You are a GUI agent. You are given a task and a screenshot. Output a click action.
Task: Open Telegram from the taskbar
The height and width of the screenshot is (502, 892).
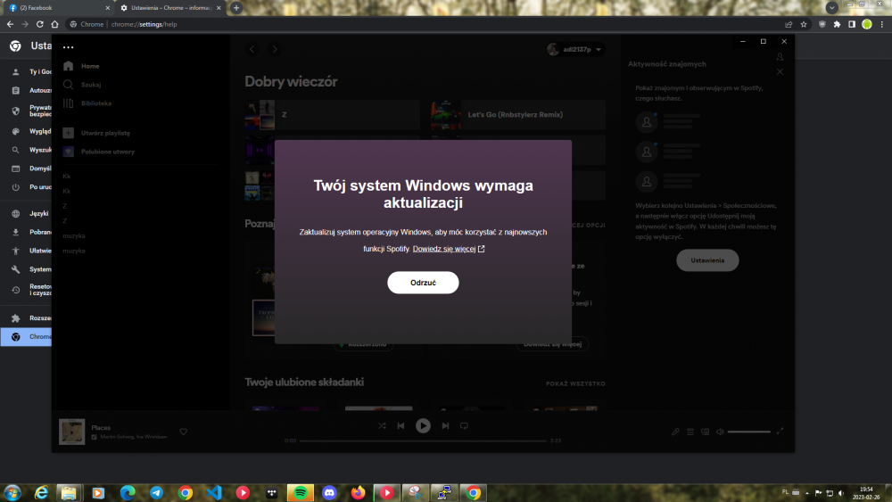coord(156,493)
